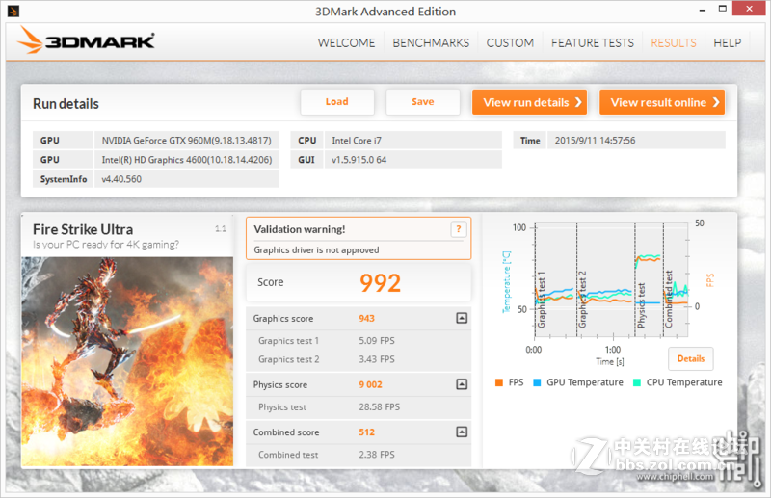
Task: Click the overall score 992
Action: (x=380, y=282)
